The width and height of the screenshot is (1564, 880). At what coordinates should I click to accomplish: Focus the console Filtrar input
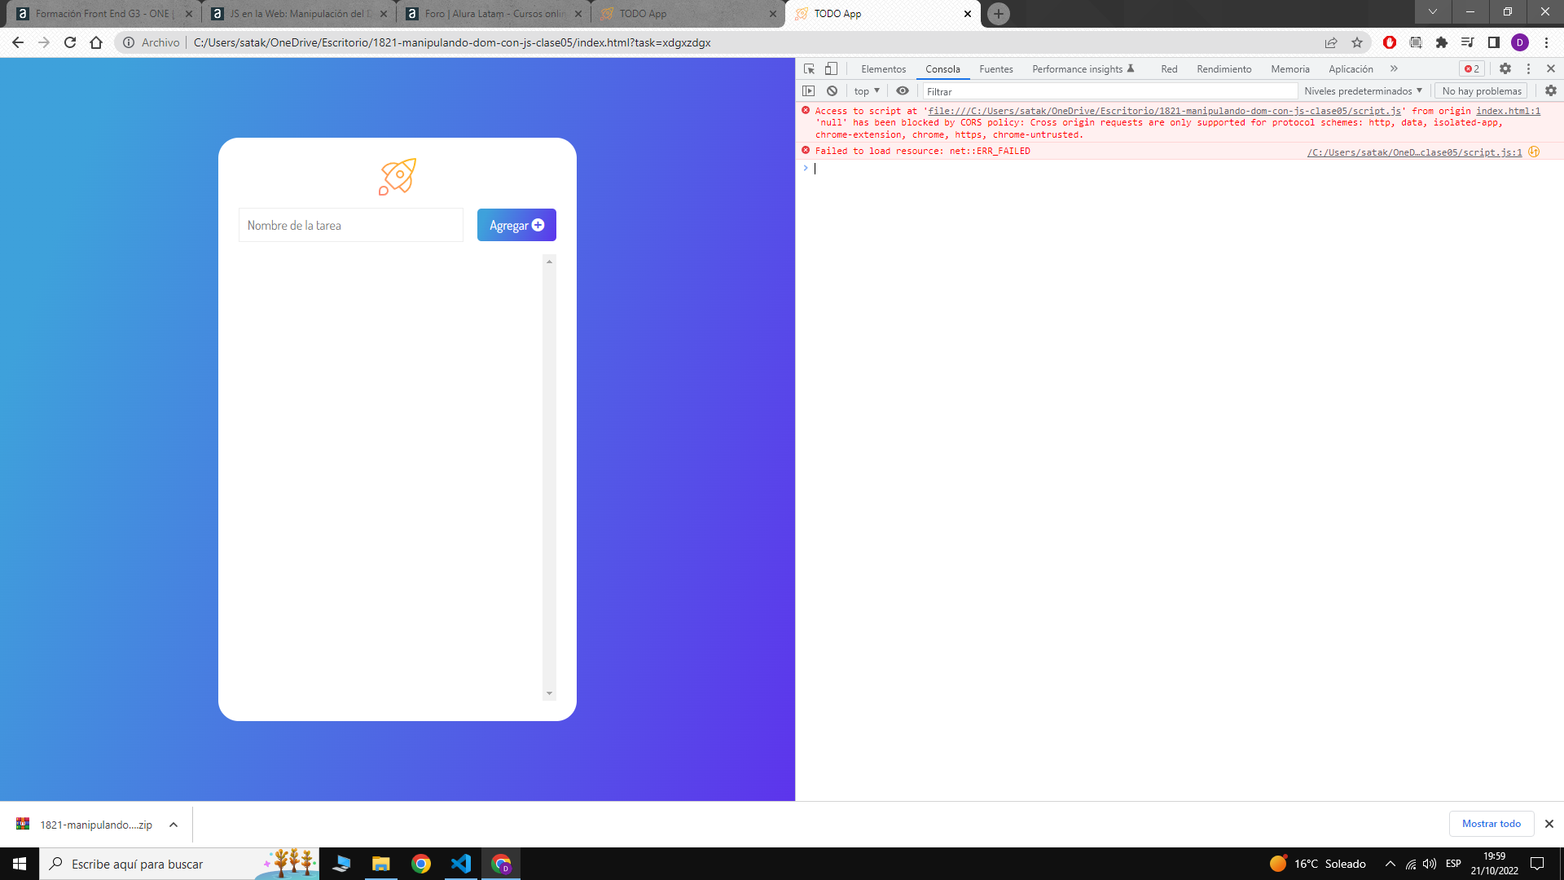coord(1109,91)
